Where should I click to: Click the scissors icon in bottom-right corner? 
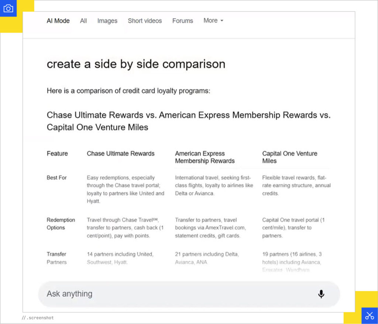click(x=370, y=316)
